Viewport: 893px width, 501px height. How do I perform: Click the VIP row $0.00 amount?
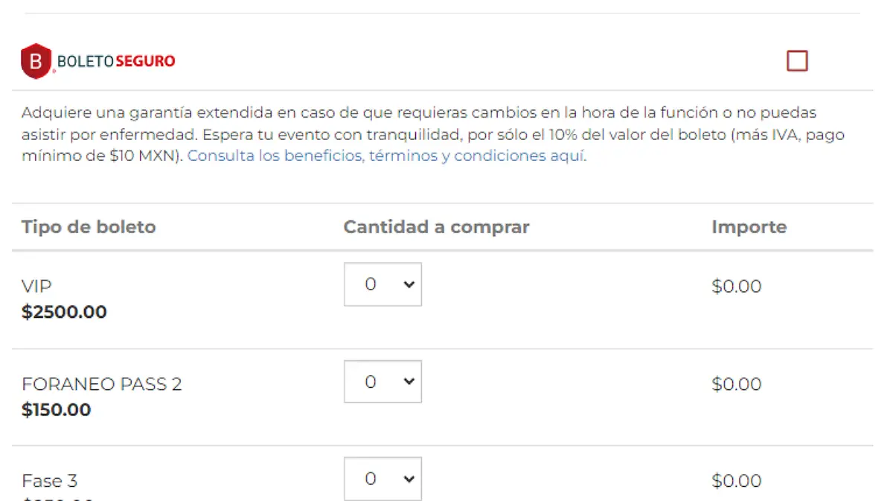(x=736, y=287)
